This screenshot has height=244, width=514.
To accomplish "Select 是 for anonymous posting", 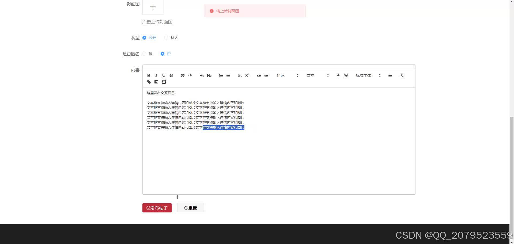I will 144,54.
